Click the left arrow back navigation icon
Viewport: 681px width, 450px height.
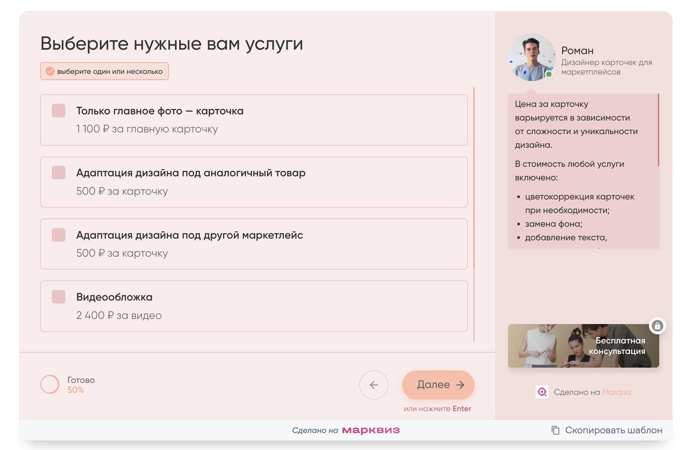point(374,385)
